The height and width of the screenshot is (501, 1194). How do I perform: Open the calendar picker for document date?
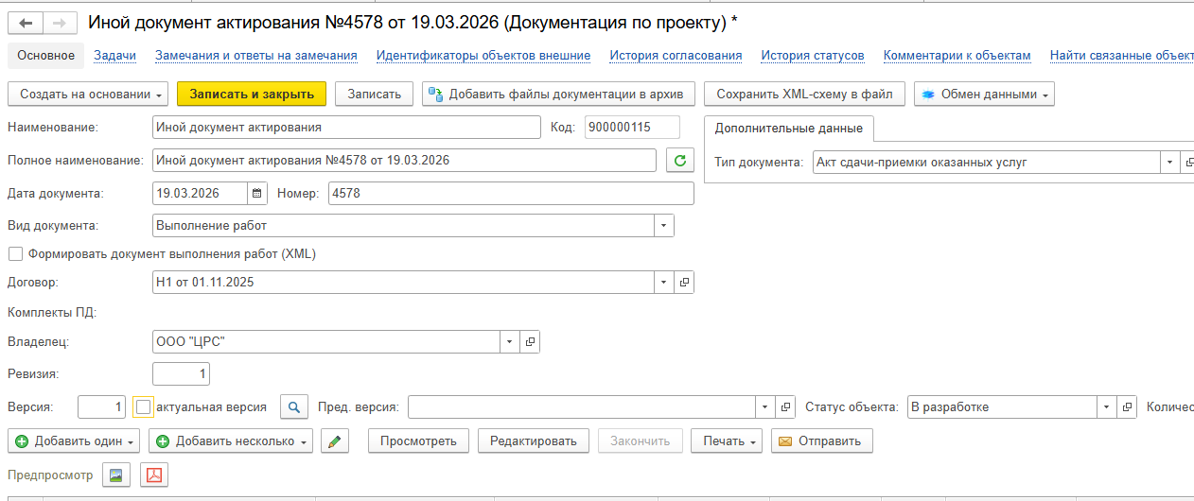pos(257,194)
